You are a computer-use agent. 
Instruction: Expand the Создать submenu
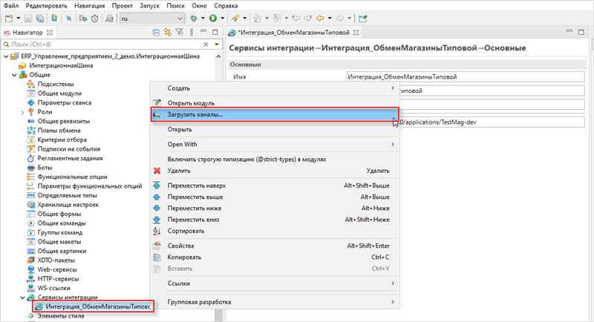275,88
